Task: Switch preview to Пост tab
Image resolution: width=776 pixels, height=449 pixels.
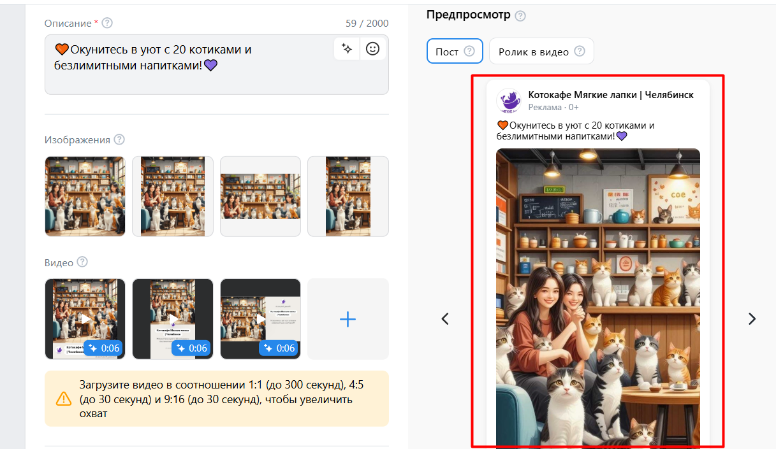Action: click(455, 52)
